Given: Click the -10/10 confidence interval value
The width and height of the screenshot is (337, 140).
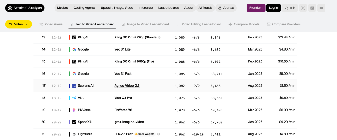Looking at the screenshot, I should (198, 134).
